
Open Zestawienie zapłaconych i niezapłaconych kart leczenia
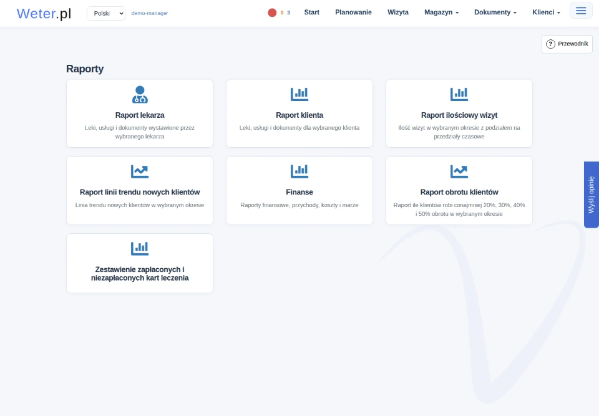coord(139,274)
